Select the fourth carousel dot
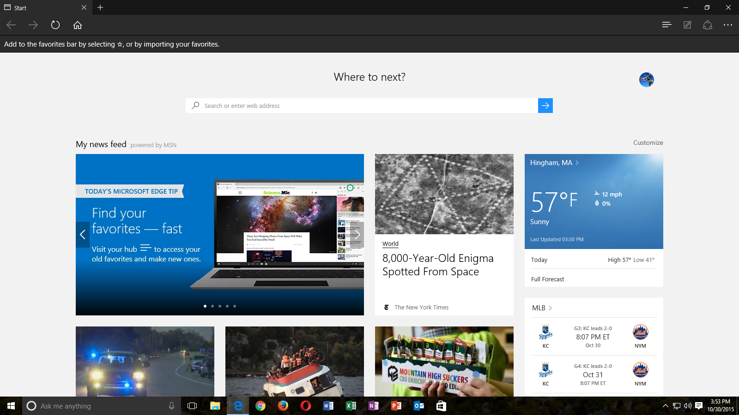Image resolution: width=739 pixels, height=415 pixels. pos(227,306)
